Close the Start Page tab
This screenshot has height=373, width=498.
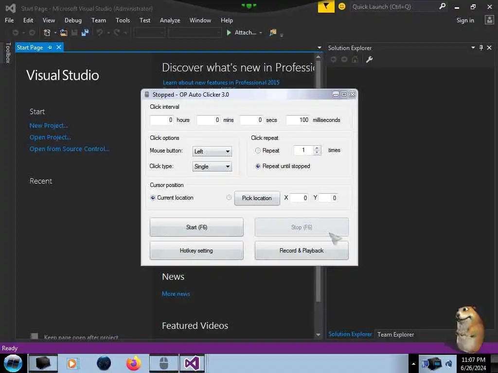tap(59, 47)
